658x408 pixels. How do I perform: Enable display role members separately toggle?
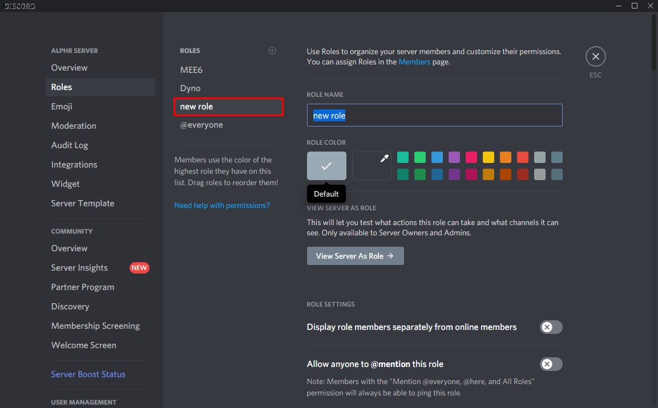click(x=551, y=327)
